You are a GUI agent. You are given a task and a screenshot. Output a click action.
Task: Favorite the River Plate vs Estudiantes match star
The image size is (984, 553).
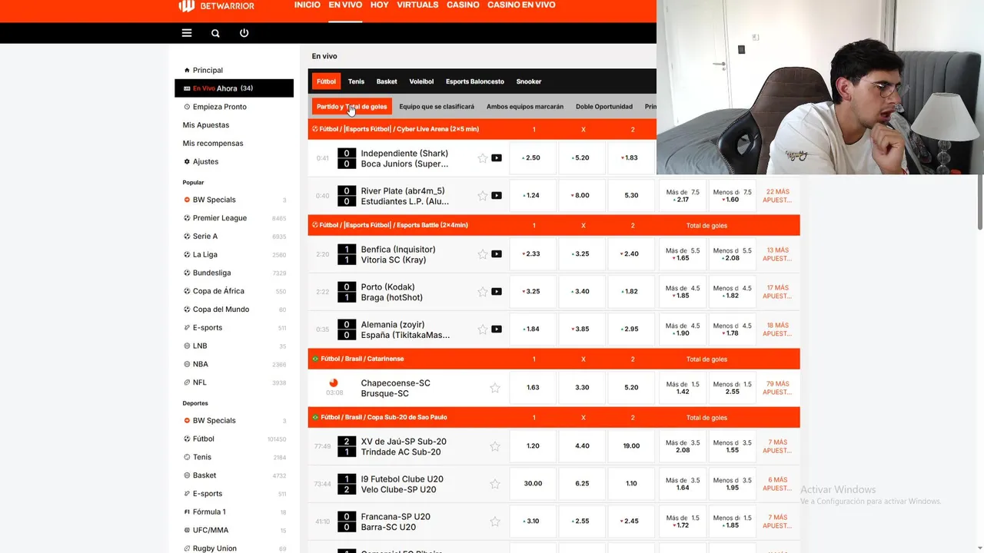pyautogui.click(x=483, y=196)
